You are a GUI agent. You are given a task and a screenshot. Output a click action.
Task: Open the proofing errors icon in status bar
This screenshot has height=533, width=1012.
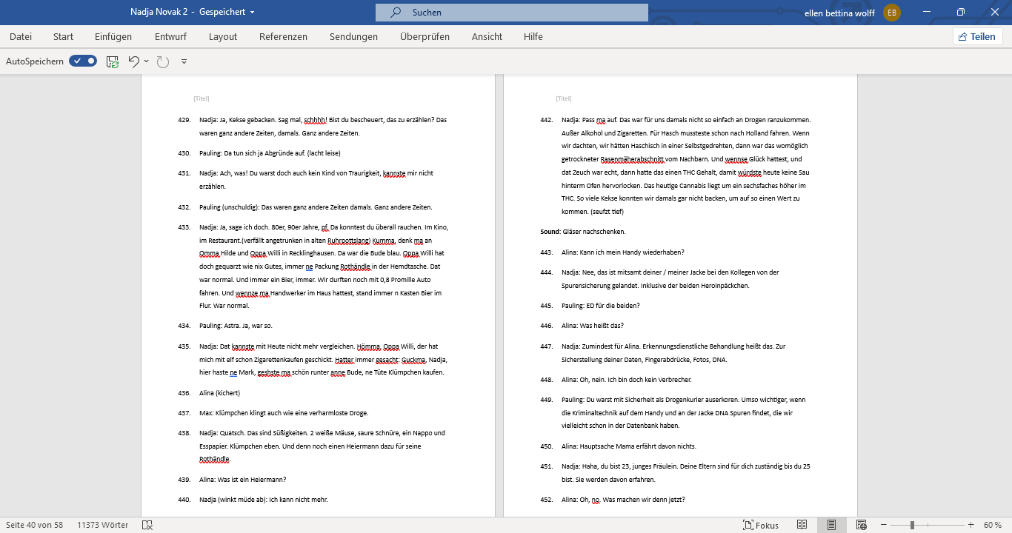point(147,525)
